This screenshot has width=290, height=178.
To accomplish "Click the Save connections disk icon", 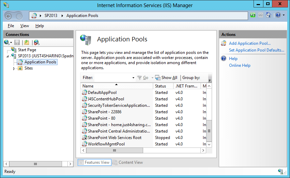I will point(17,42).
